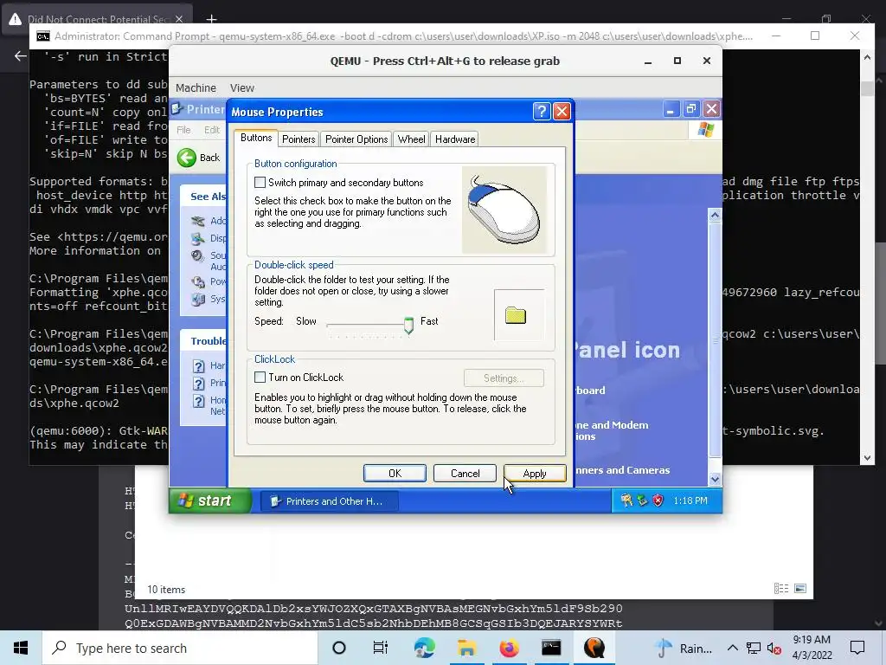Click the Type here to search box
Viewport: 886px width, 665px height.
click(180, 648)
